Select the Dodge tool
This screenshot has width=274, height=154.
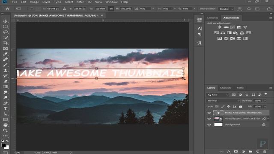pyautogui.click(x=5, y=98)
